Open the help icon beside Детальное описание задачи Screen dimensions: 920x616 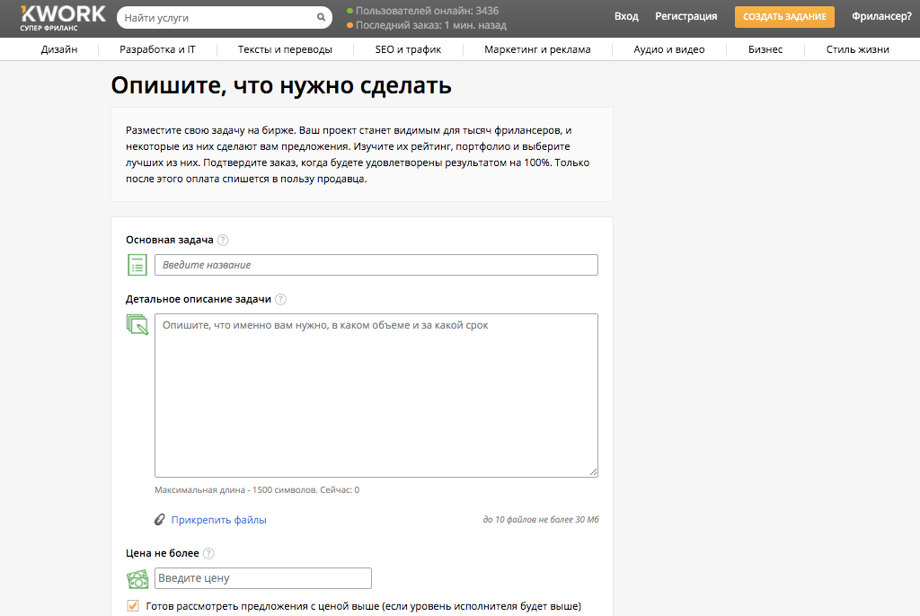(x=280, y=299)
